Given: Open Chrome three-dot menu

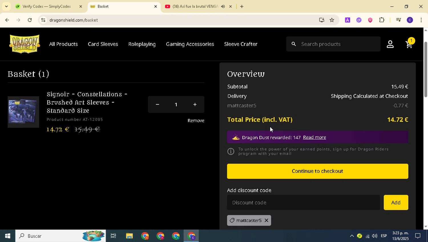Looking at the screenshot, I should point(421,20).
